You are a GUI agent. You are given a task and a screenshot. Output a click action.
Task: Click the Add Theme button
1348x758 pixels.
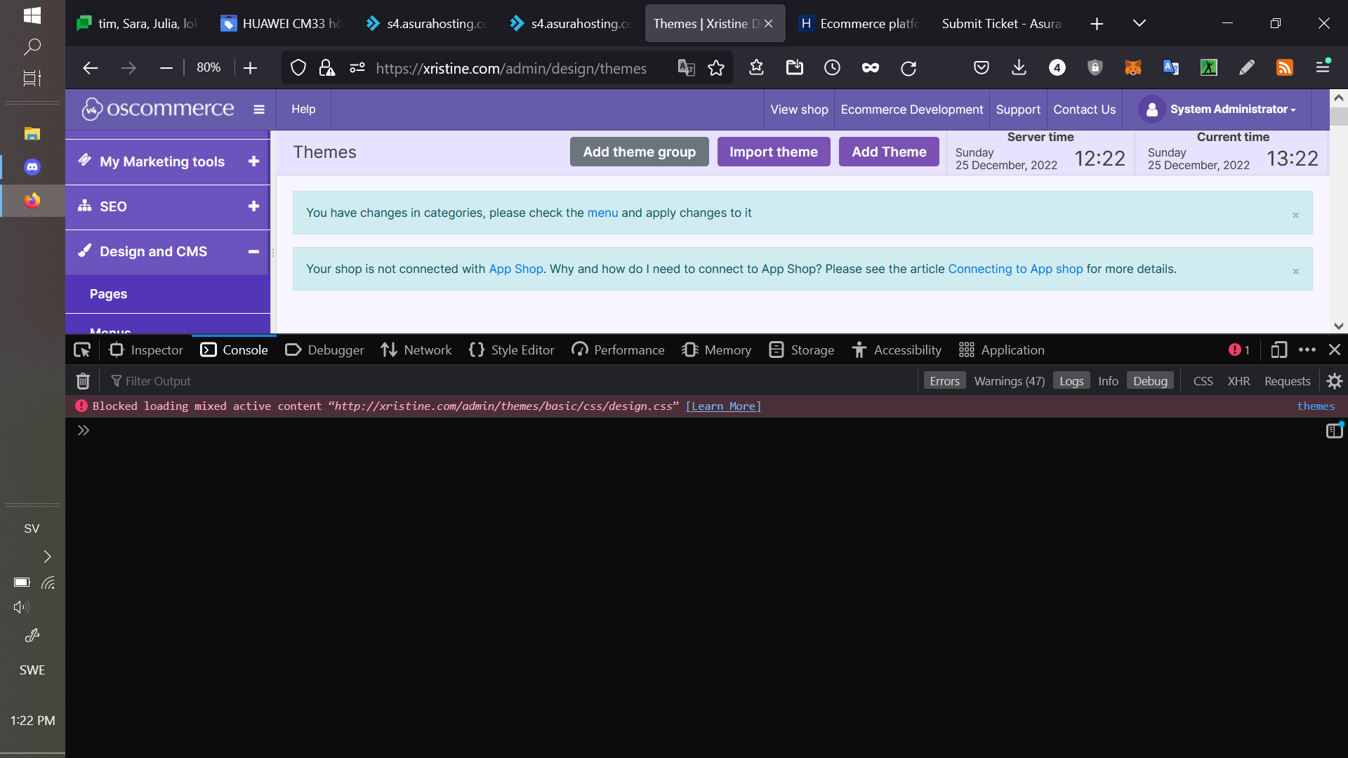point(888,152)
